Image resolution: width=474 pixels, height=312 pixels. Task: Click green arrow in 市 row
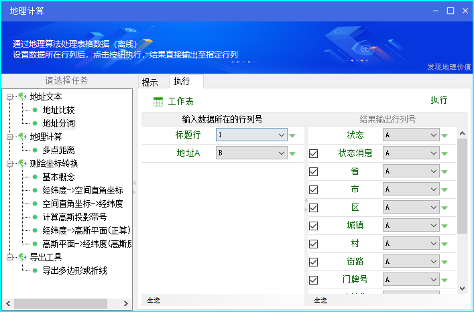pos(445,189)
